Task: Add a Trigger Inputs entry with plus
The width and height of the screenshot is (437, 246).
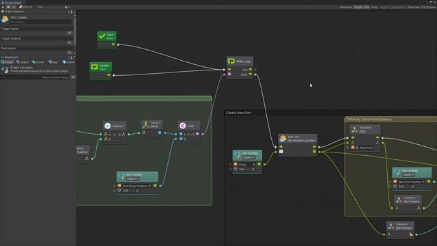Action: [70, 33]
